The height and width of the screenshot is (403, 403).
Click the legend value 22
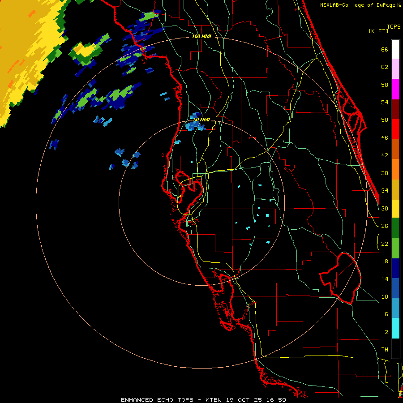pos(385,244)
